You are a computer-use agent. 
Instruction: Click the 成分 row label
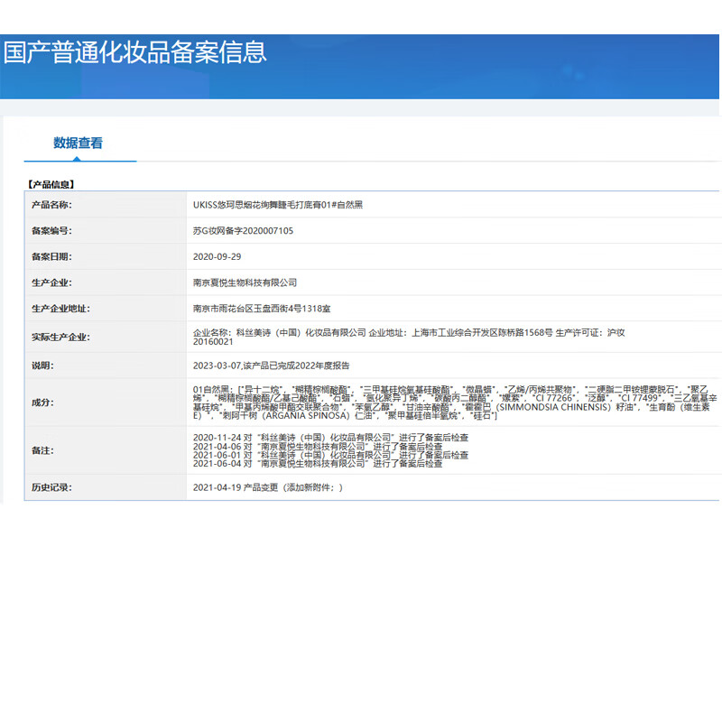point(42,402)
